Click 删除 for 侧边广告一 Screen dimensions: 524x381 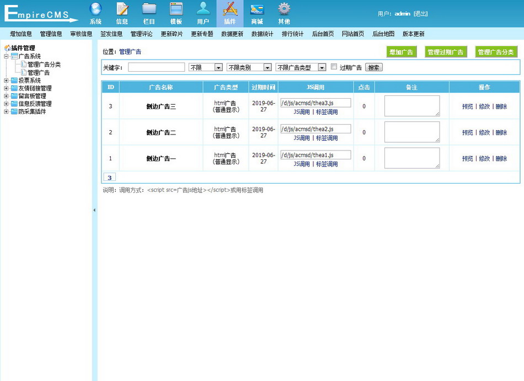pyautogui.click(x=501, y=159)
